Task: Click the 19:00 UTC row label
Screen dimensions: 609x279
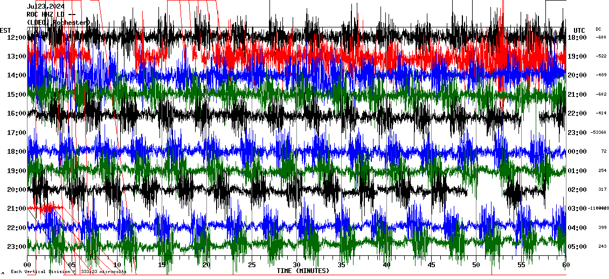Action: (x=577, y=56)
